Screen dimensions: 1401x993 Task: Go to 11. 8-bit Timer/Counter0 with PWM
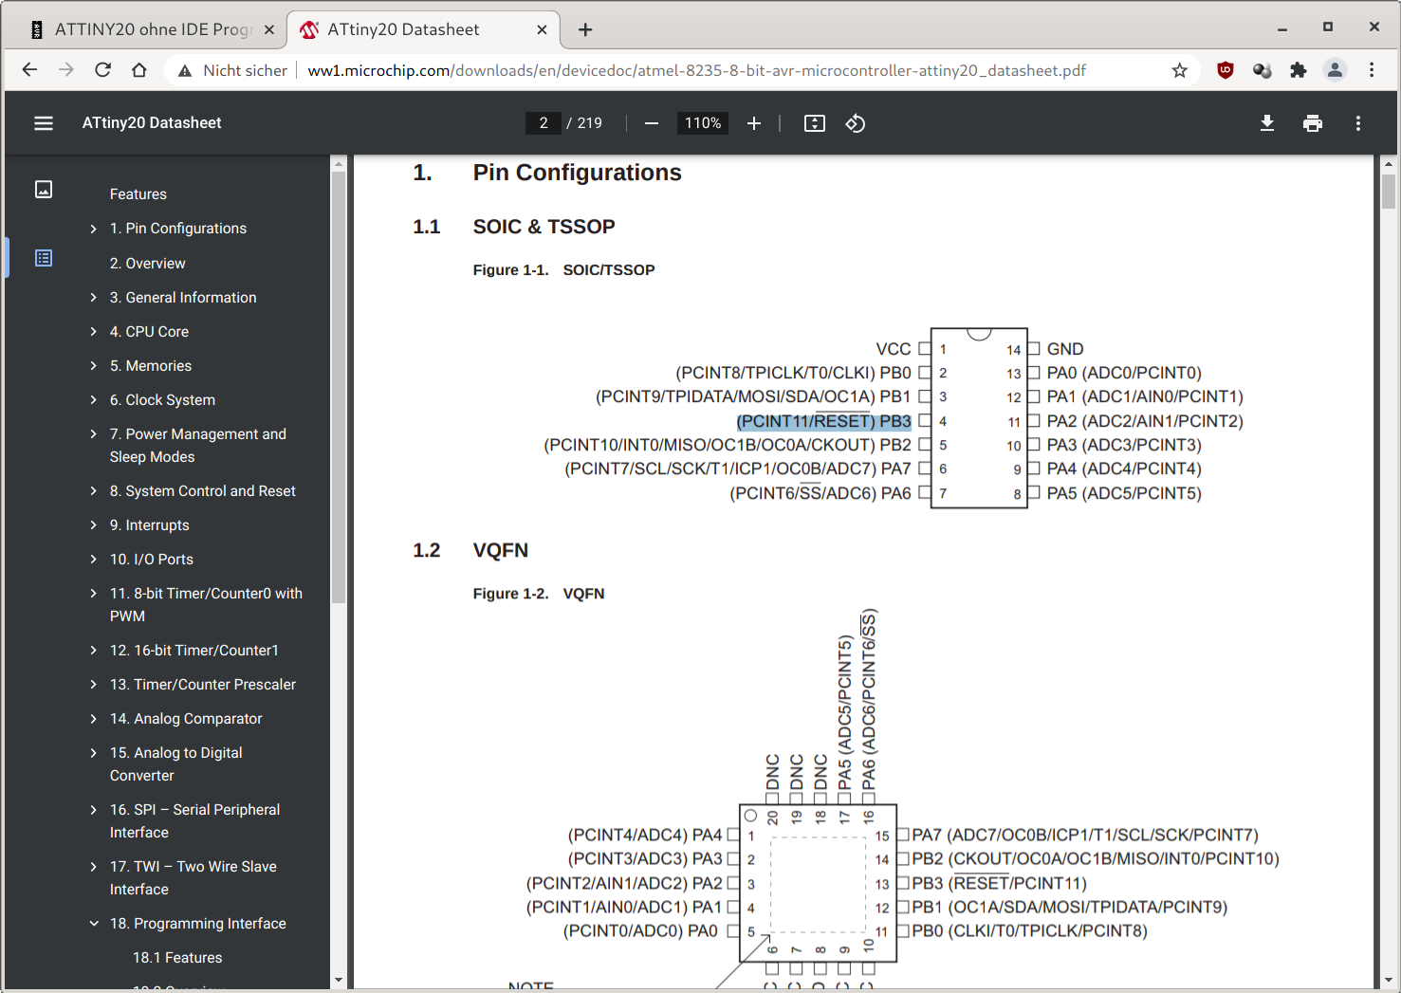pos(206,605)
